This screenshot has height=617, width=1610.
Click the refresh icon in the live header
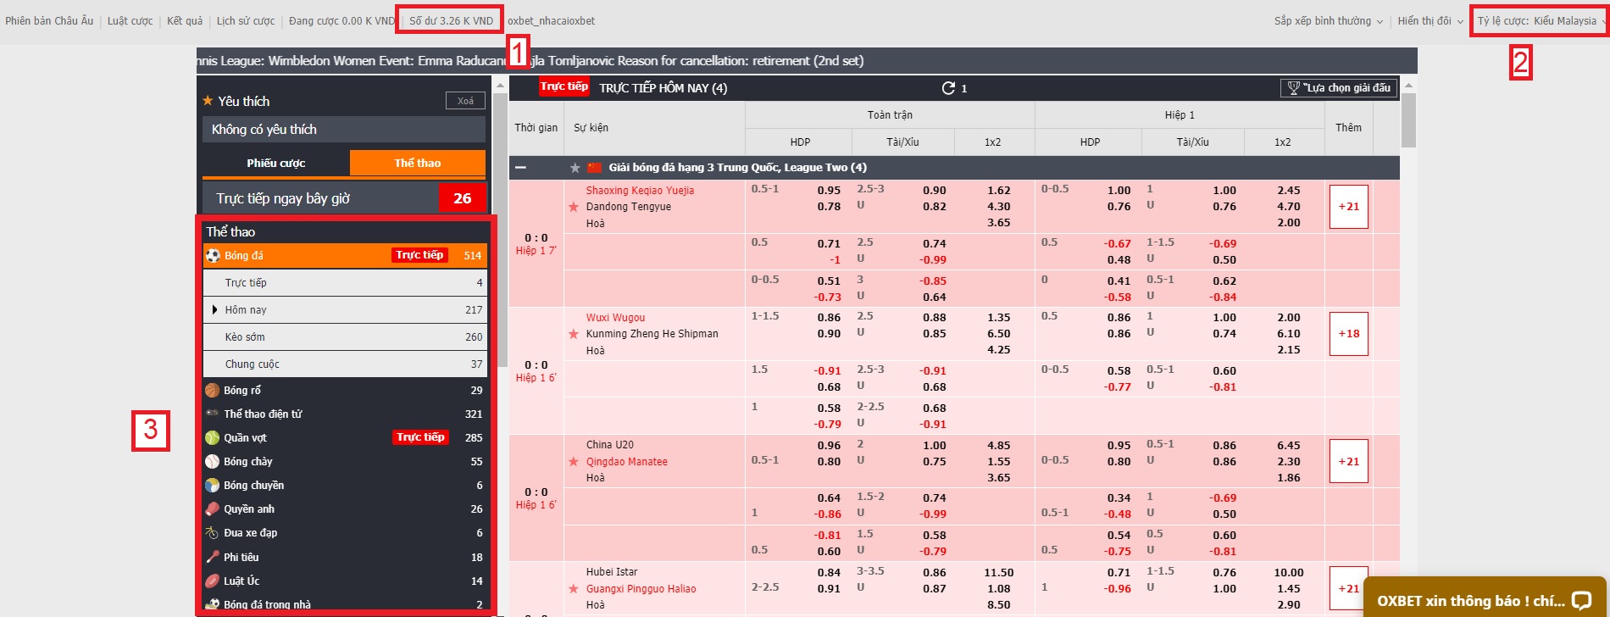948,88
